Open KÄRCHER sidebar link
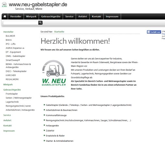Viewport: 165px width, 142px height. [x=11, y=75]
